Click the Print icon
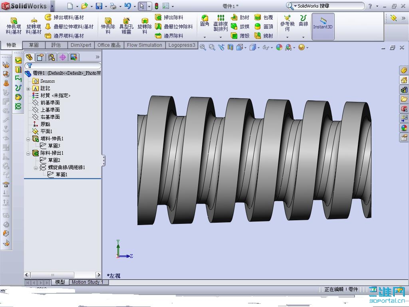This screenshot has height=307, width=409. tap(113, 6)
